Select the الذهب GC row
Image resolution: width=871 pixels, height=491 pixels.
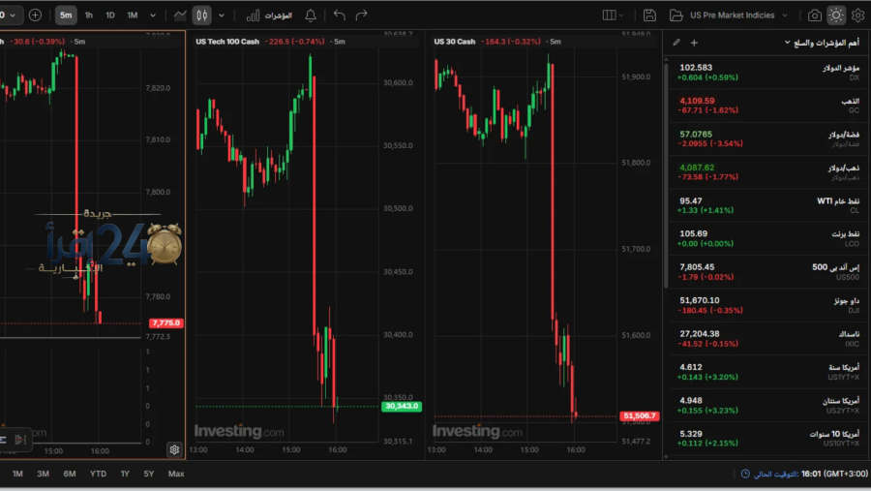pyautogui.click(x=767, y=106)
